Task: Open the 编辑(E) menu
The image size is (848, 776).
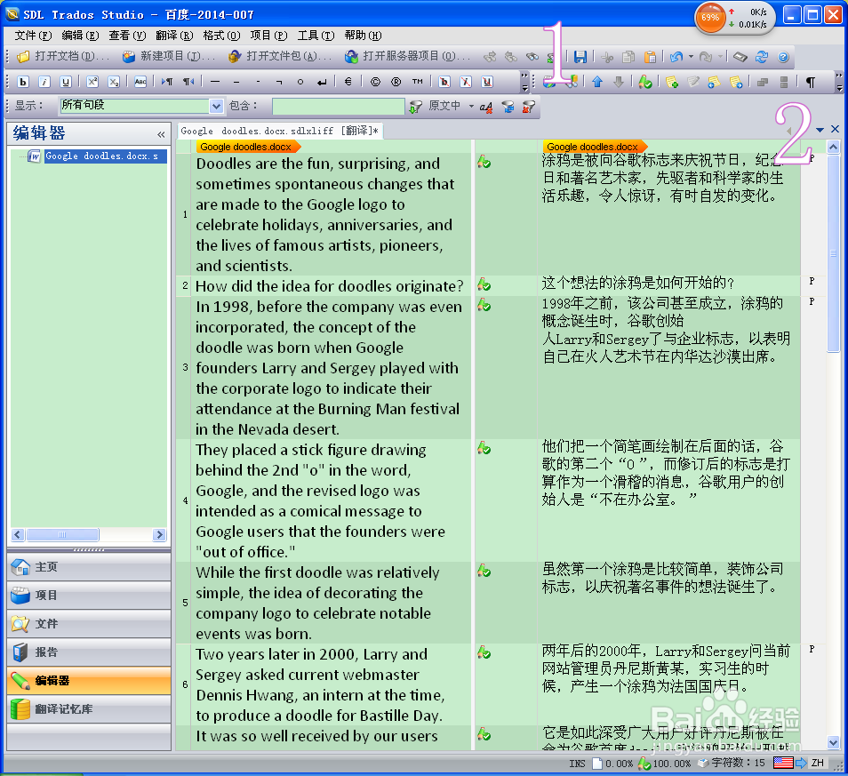Action: [80, 36]
